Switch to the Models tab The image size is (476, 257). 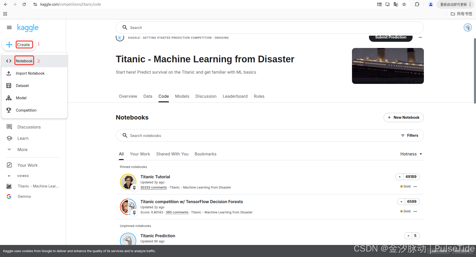tap(182, 96)
